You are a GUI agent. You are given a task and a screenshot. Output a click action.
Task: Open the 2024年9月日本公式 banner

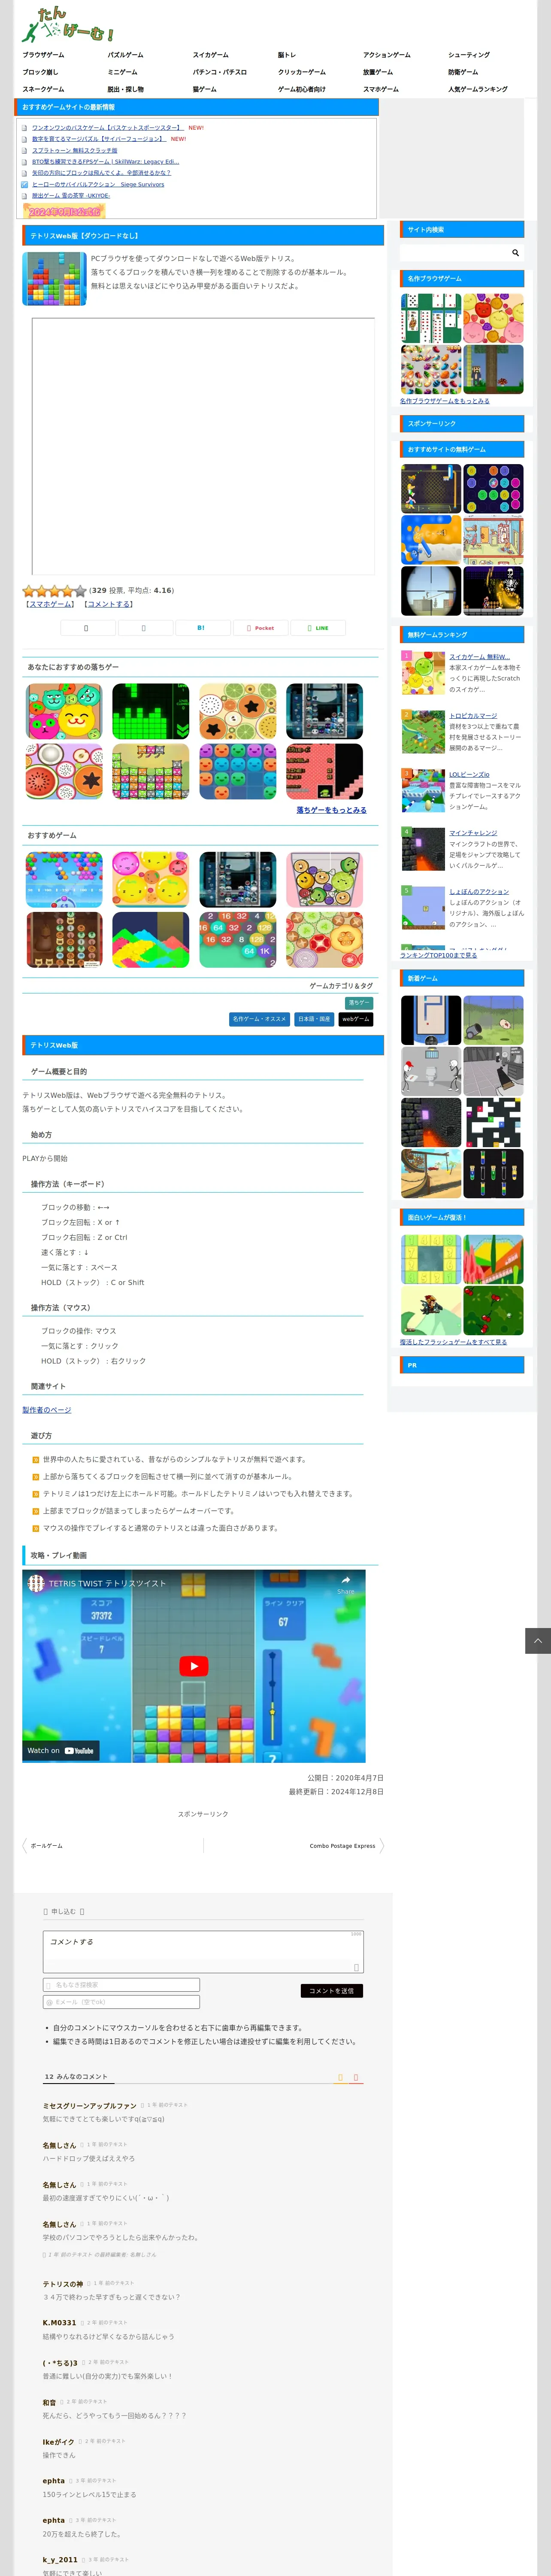pos(64,211)
